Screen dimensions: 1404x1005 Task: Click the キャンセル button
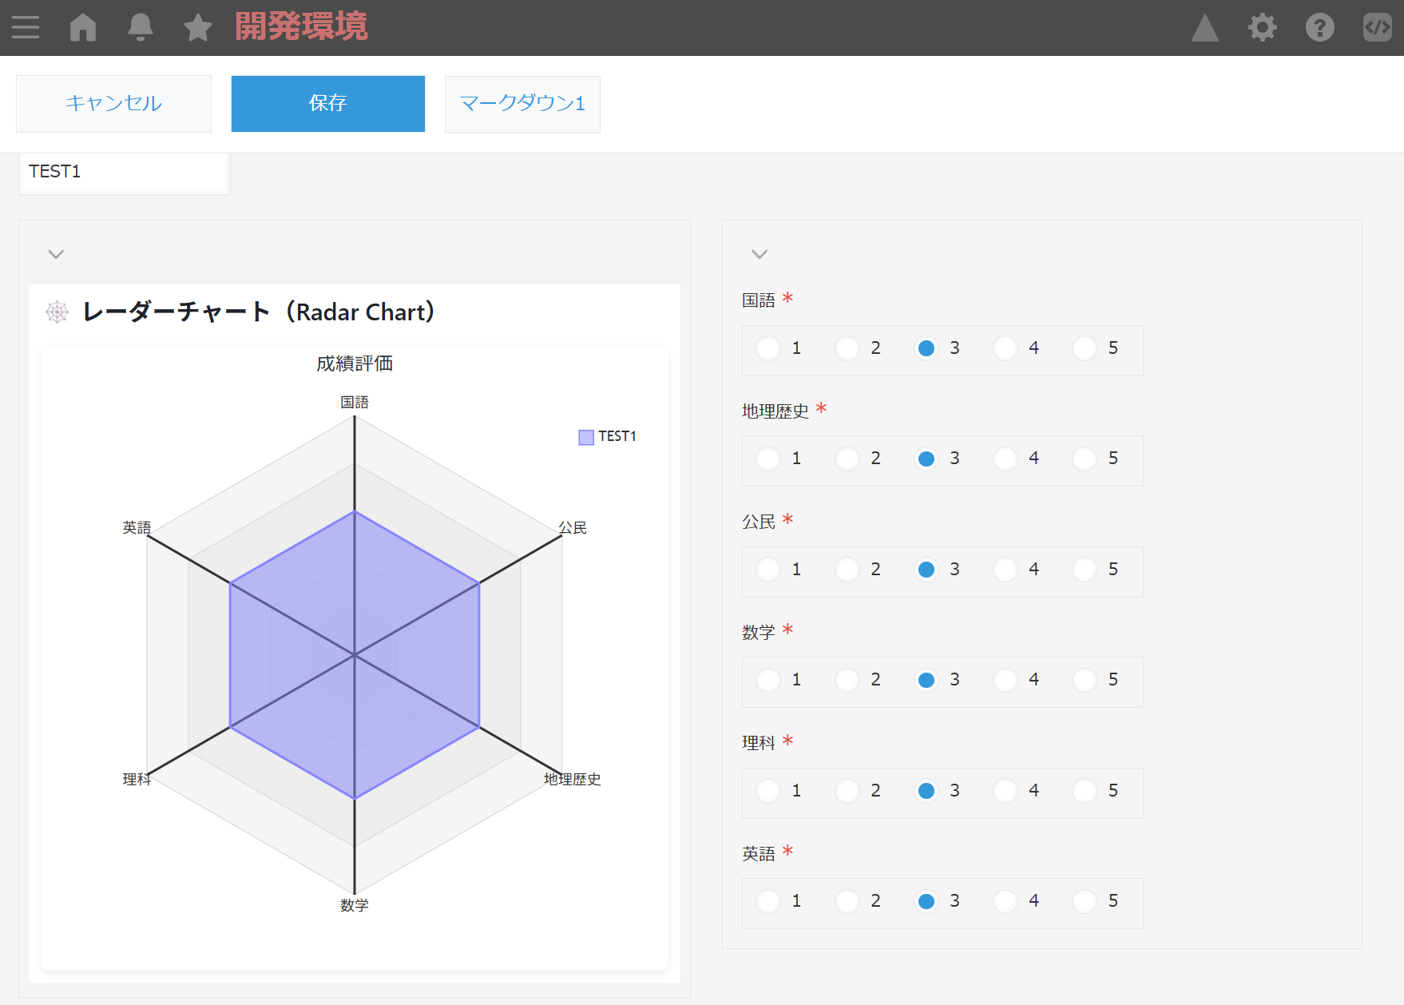tap(113, 104)
